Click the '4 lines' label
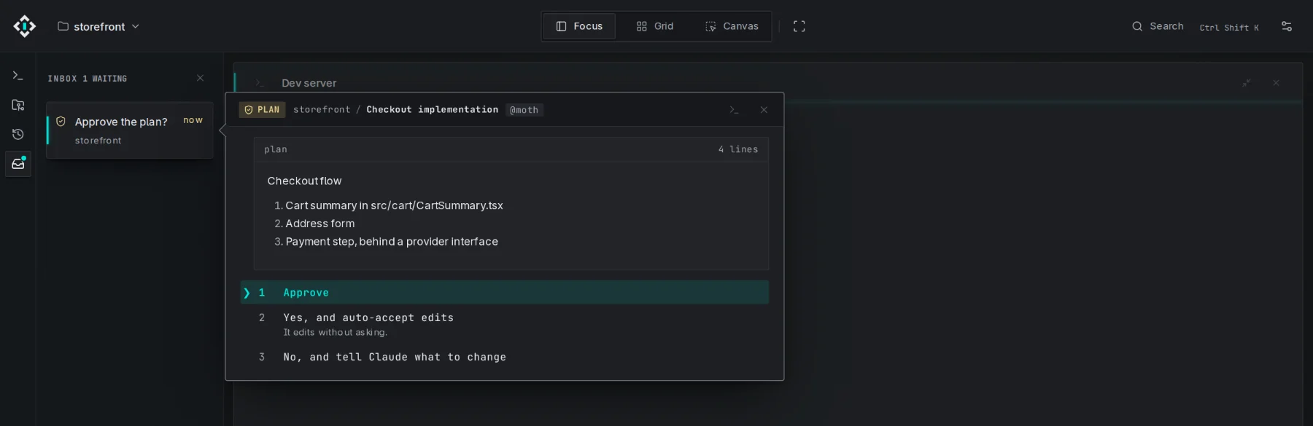 (x=738, y=149)
